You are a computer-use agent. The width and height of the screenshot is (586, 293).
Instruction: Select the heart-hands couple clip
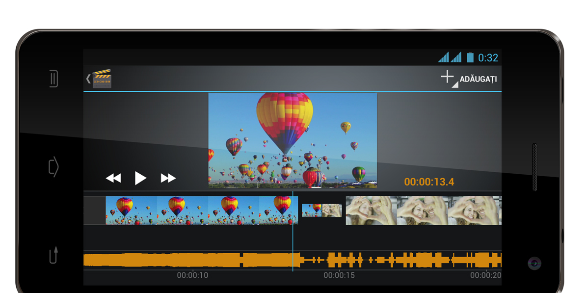coord(423,211)
